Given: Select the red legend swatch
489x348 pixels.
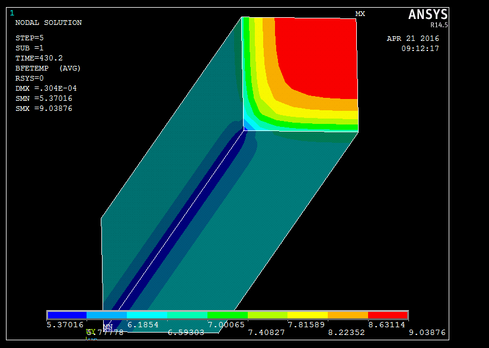Looking at the screenshot, I should [x=388, y=315].
